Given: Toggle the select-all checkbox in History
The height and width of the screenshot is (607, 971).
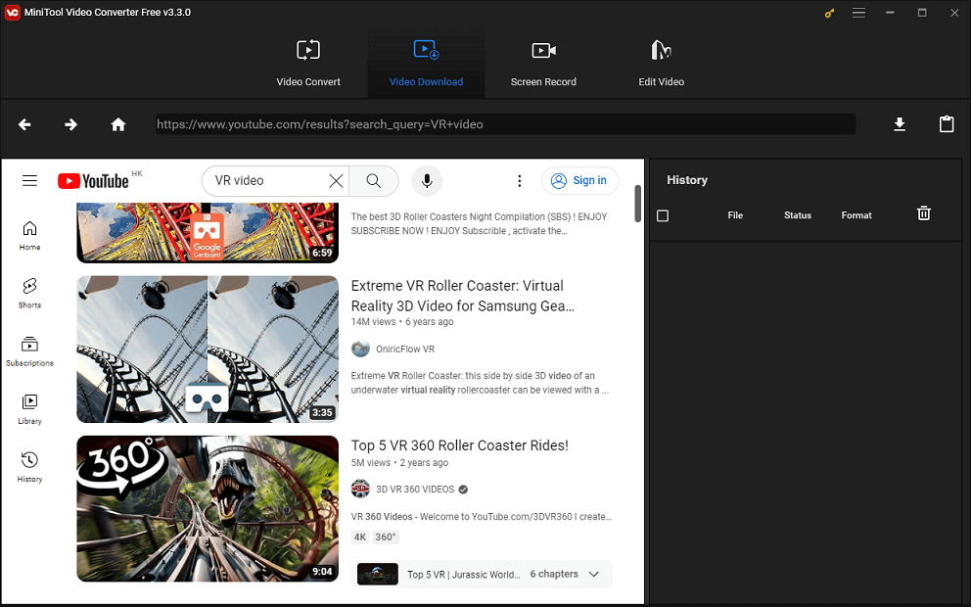Looking at the screenshot, I should (x=663, y=215).
